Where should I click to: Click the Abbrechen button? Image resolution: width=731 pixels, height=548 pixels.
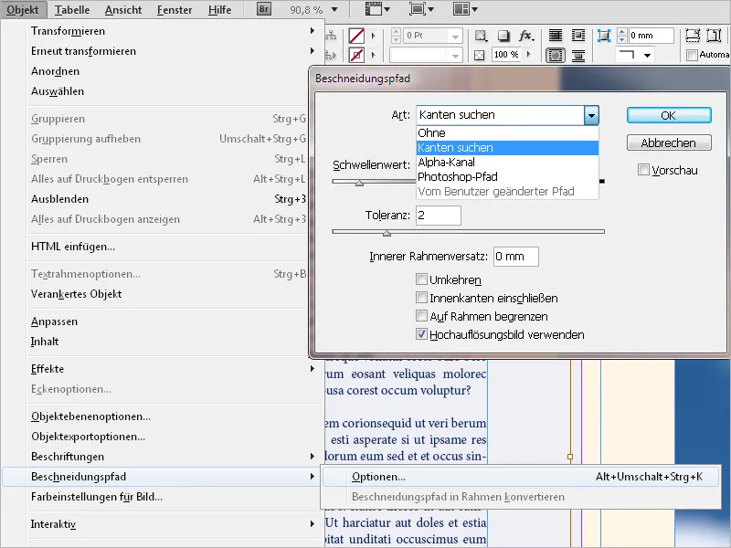pos(669,142)
